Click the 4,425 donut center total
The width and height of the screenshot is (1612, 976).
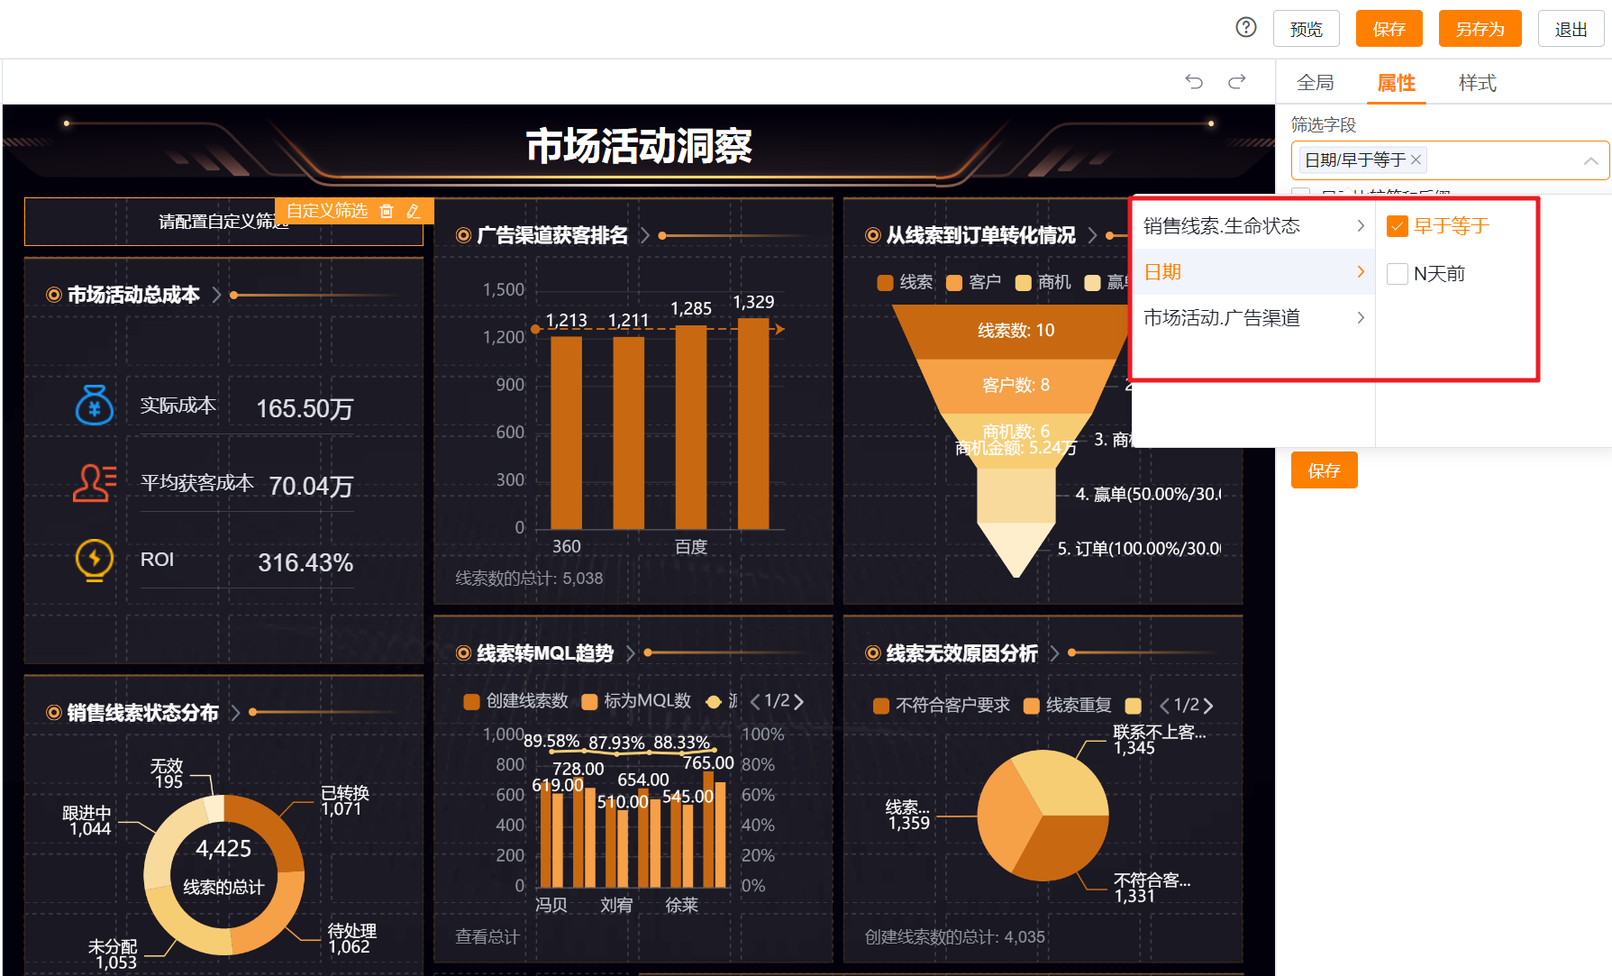click(x=223, y=849)
